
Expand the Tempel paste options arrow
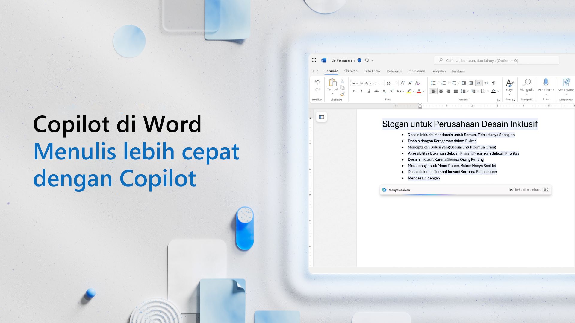332,94
